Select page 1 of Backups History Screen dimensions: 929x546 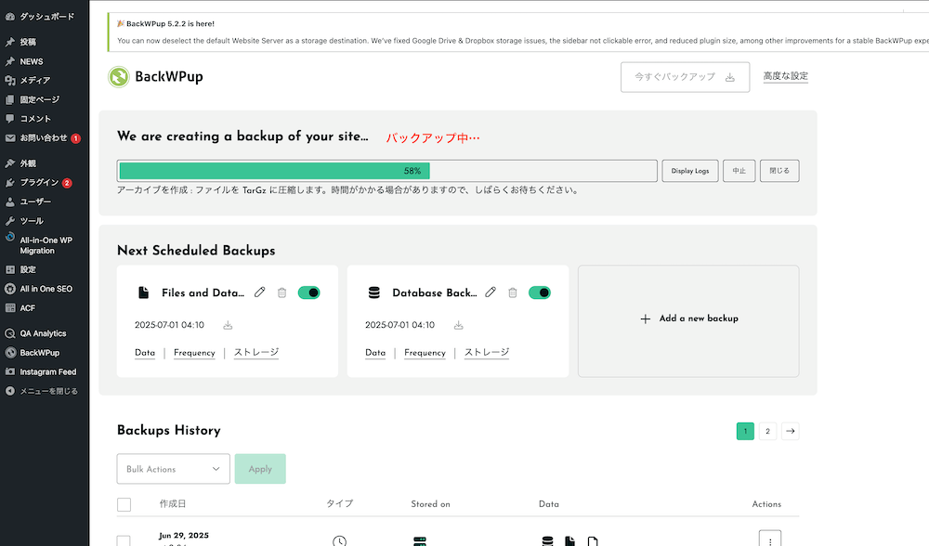click(745, 431)
